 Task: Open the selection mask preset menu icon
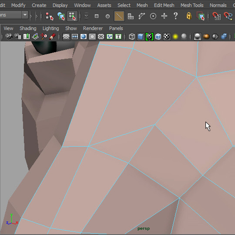(x=86, y=16)
